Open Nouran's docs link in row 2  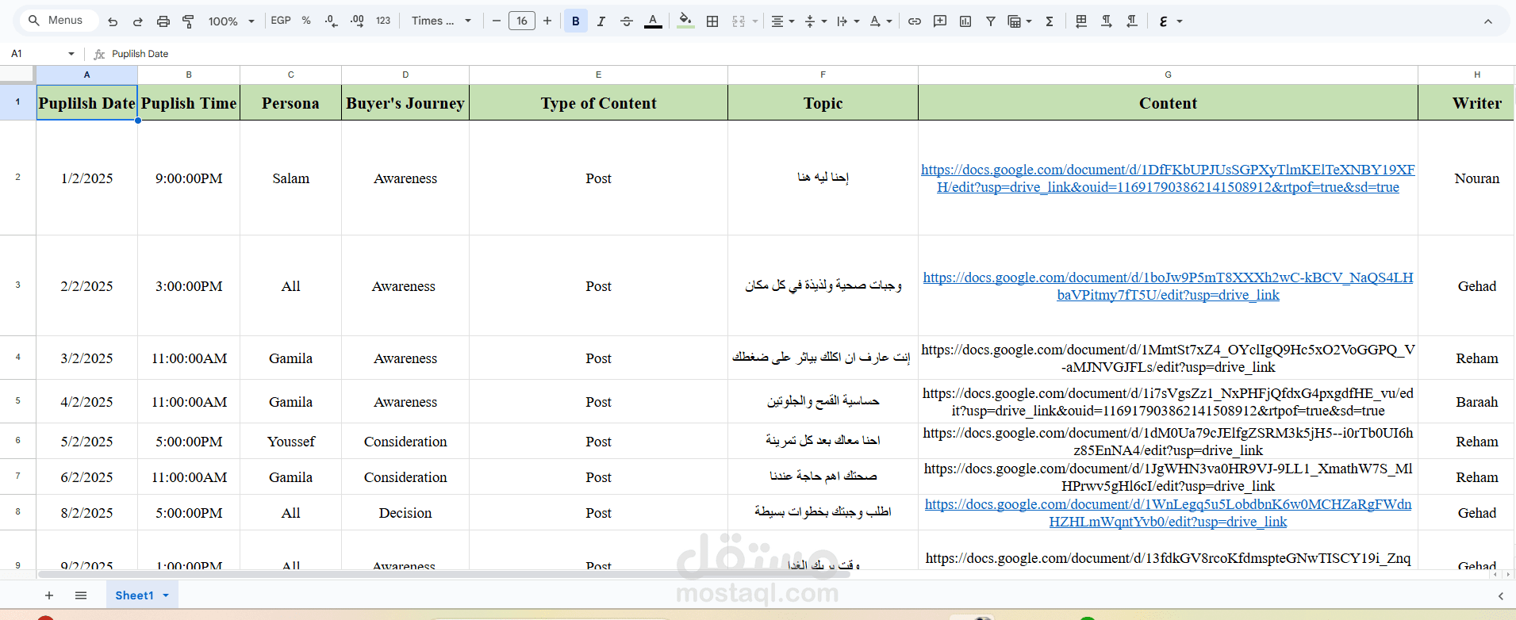coord(1168,178)
